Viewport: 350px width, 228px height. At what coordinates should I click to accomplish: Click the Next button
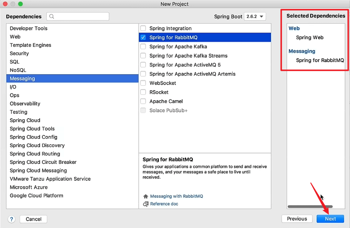coord(330,219)
